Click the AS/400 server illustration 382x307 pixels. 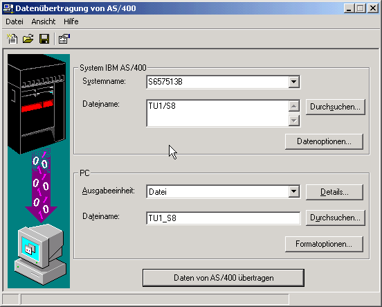[37, 104]
